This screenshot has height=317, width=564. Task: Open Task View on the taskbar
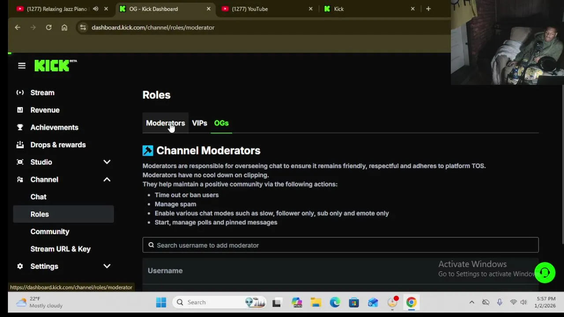pyautogui.click(x=277, y=302)
